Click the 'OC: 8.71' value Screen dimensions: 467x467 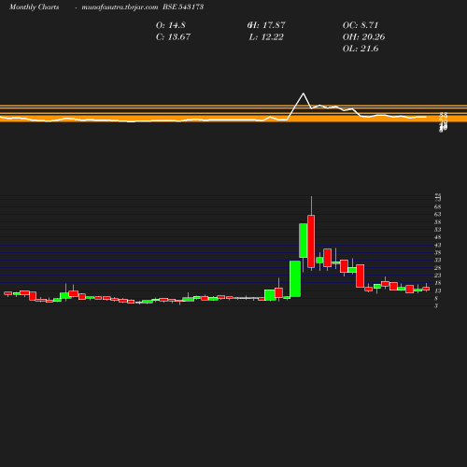click(x=361, y=25)
